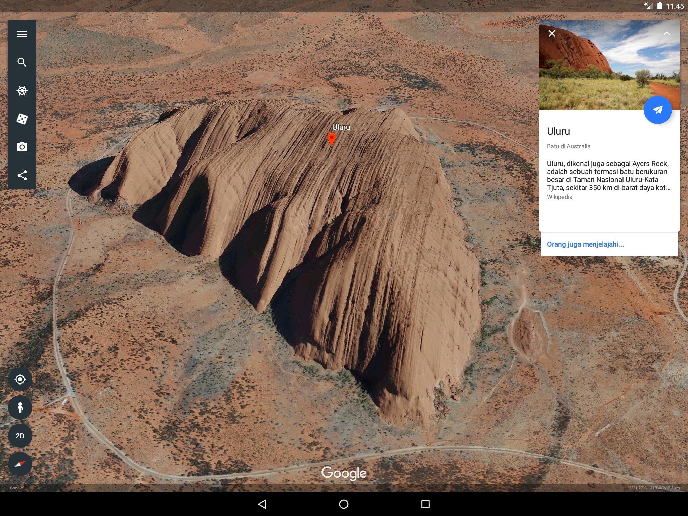Screen dimensions: 688x516
Task: Open the search tool
Action: [x=22, y=62]
